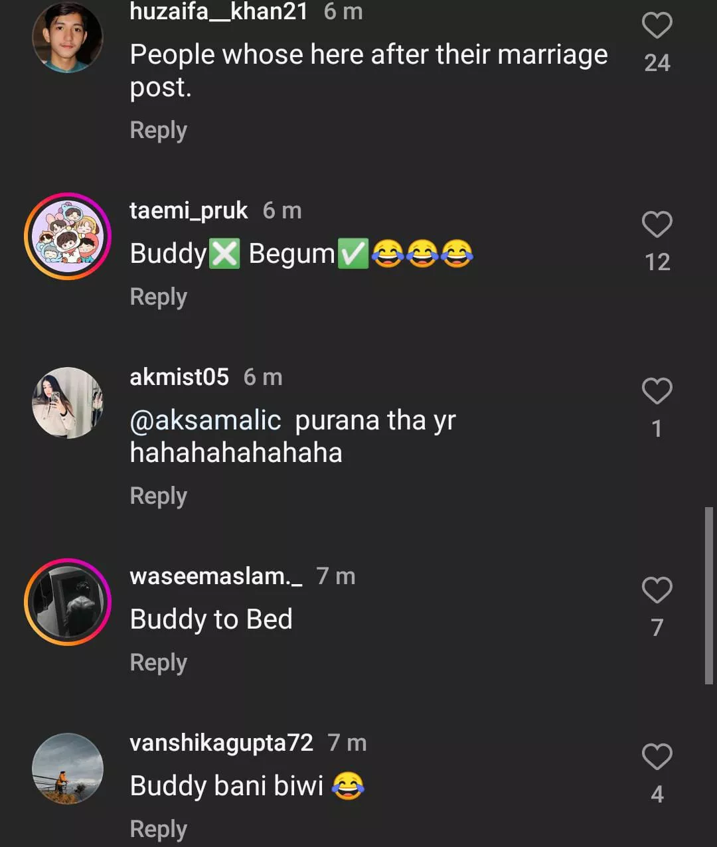The image size is (717, 847).
Task: Reply to akmist05's comment
Action: pyautogui.click(x=158, y=496)
